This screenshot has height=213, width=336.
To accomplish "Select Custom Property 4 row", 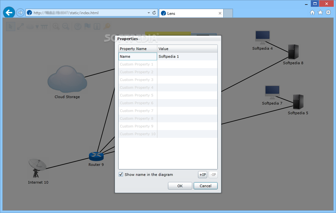I will [168, 87].
